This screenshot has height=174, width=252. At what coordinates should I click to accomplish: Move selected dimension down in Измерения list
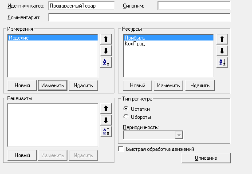coord(106,51)
